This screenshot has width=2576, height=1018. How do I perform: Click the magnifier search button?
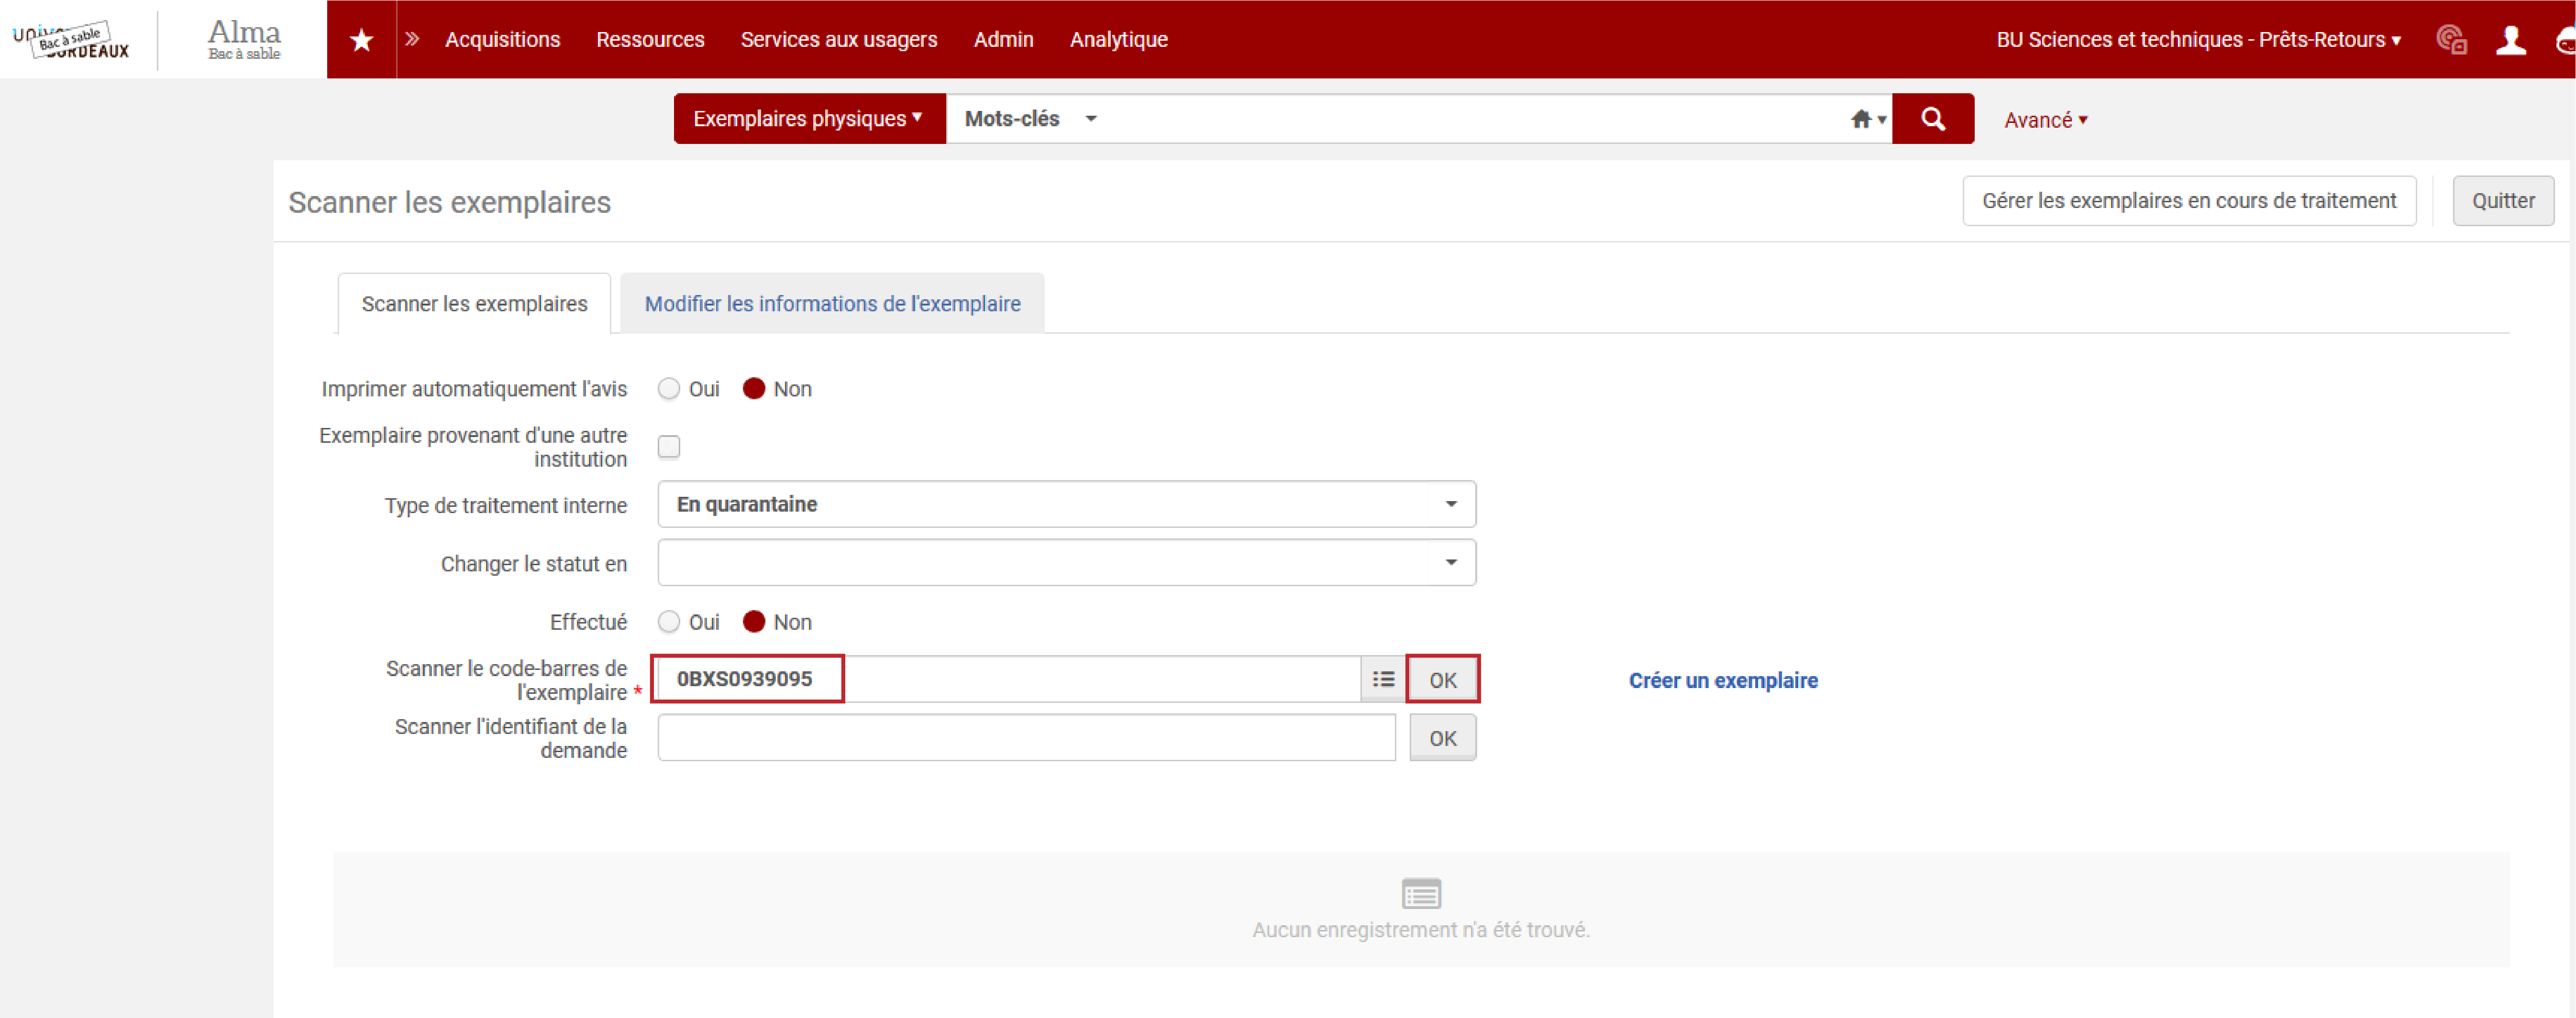(x=1932, y=119)
